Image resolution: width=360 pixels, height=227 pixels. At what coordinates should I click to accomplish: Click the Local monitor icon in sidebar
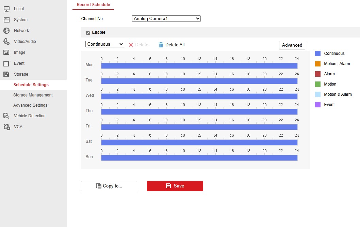click(x=6, y=9)
